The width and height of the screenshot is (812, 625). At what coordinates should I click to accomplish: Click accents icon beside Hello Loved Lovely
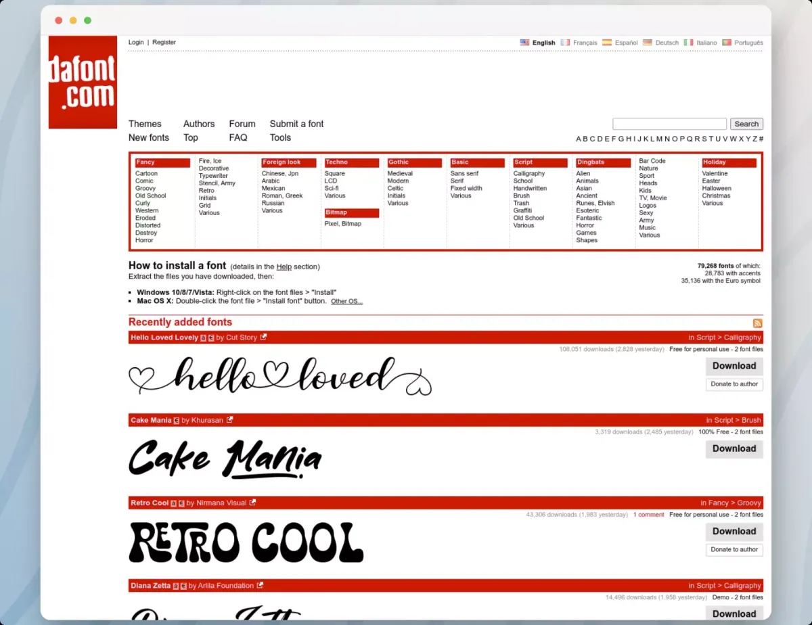point(203,338)
